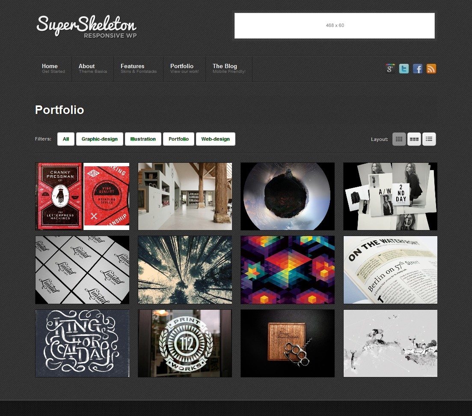Open the Cranky Pressman thumbnail

pyautogui.click(x=82, y=196)
